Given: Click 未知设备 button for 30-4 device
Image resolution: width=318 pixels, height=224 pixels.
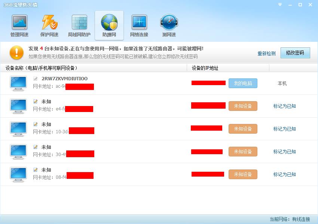Looking at the screenshot, I should 243,152.
